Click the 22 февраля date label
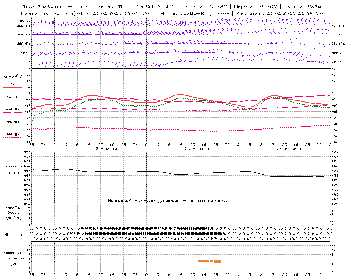This screenshot has height=277, width=346. (105, 149)
